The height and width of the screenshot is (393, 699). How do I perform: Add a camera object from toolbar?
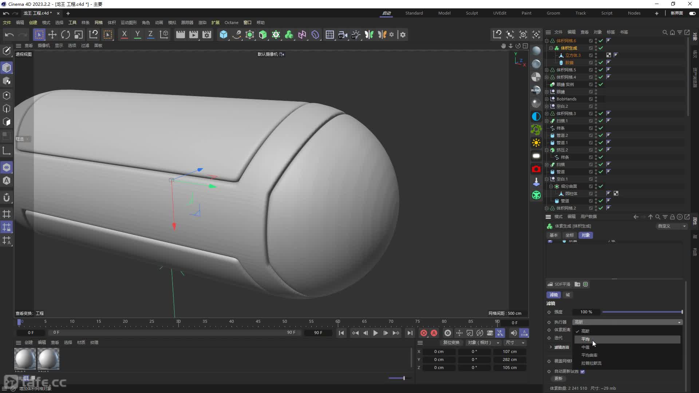point(343,35)
